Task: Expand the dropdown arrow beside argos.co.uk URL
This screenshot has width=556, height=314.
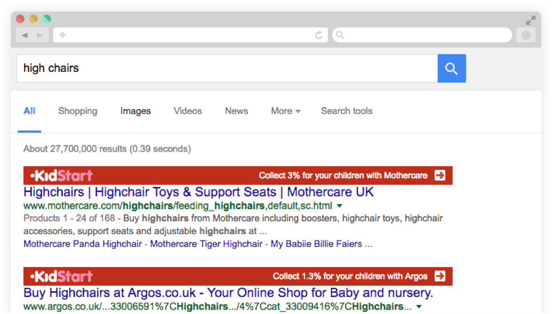Action: [x=419, y=307]
